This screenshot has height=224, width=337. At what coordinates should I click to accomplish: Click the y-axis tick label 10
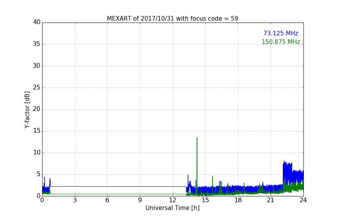37,152
